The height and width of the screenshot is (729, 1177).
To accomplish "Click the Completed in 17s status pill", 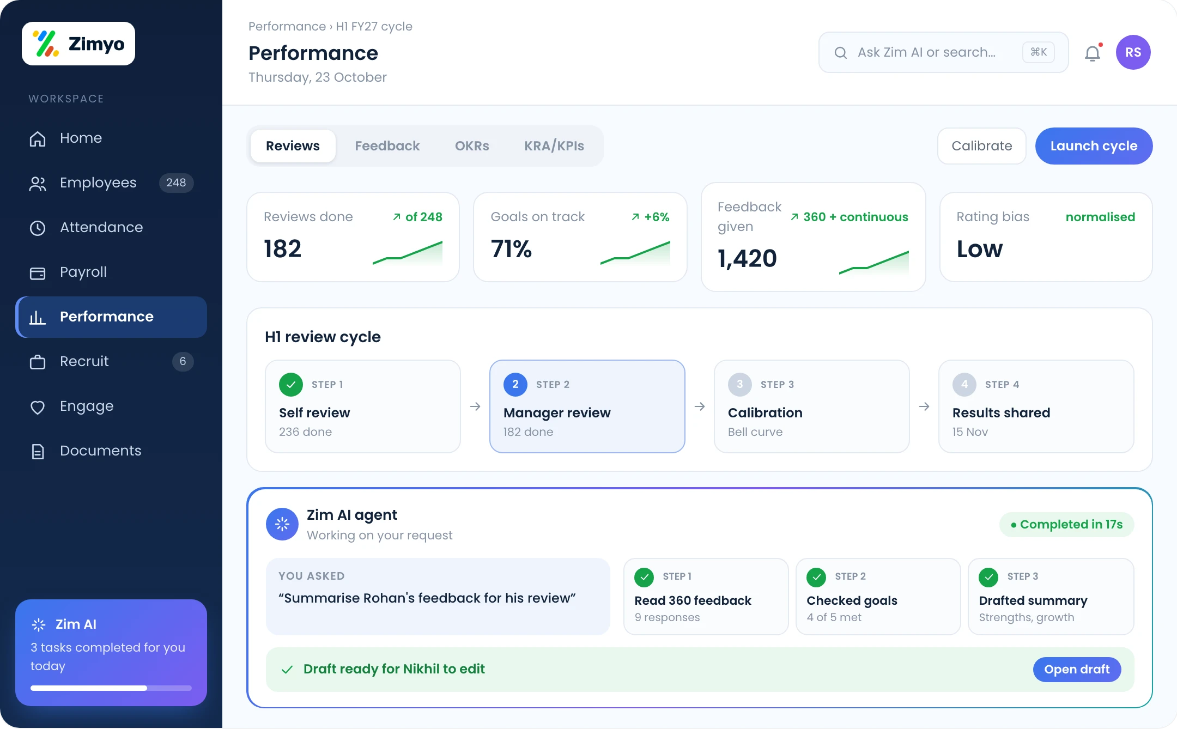I will [x=1067, y=525].
